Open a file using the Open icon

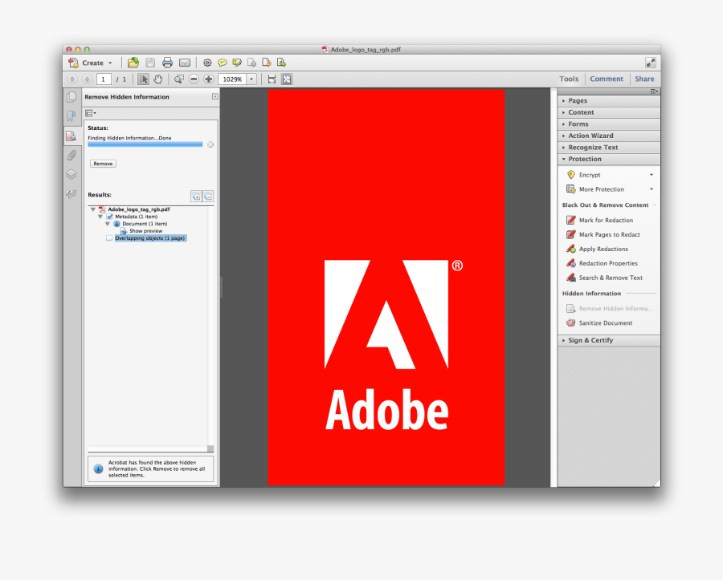pos(133,62)
